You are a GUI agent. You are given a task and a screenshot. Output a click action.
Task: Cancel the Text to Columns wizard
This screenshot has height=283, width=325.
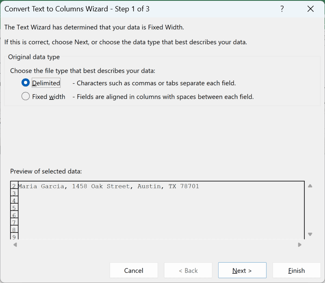click(134, 270)
